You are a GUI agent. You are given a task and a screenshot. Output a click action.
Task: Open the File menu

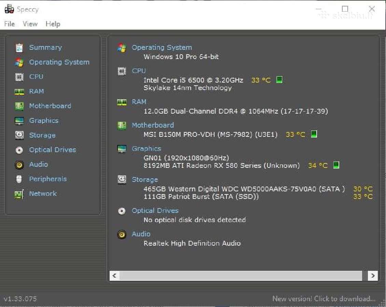[10, 24]
